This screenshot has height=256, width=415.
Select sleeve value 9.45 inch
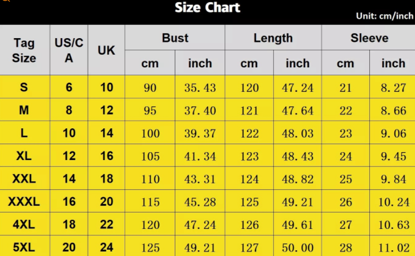[x=394, y=156]
